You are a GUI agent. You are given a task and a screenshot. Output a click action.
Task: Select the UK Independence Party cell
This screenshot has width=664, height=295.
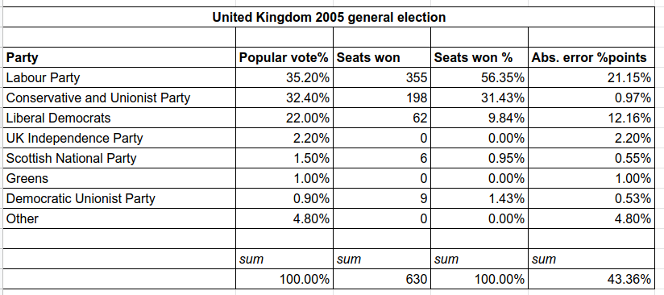(x=119, y=138)
